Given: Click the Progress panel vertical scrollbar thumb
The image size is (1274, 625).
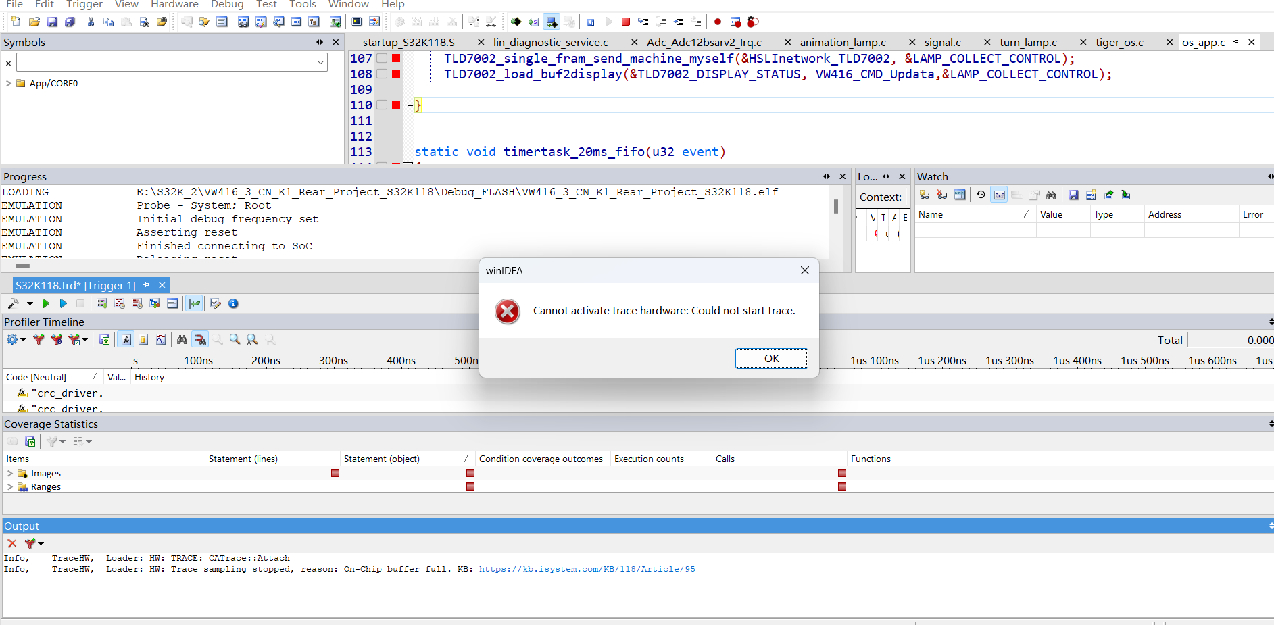Looking at the screenshot, I should (x=836, y=206).
